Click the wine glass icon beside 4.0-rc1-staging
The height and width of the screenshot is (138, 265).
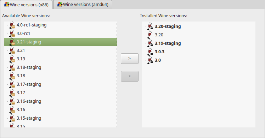tap(12, 25)
